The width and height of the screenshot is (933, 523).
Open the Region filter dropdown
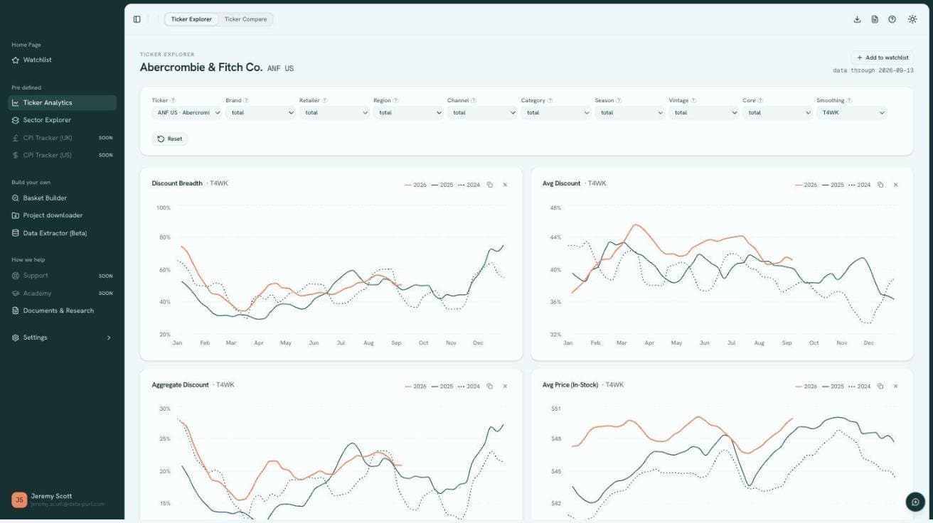coord(408,112)
